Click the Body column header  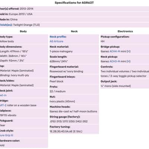(23, 31)
